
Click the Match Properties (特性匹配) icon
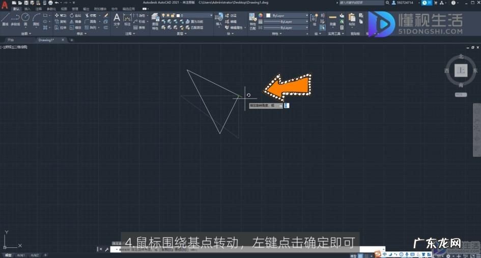click(252, 19)
